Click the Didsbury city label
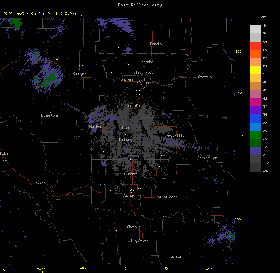The image size is (280, 273). [124, 140]
